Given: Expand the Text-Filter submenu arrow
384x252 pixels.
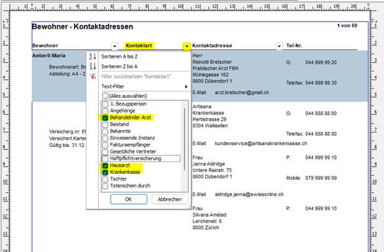Looking at the screenshot, I should coord(186,87).
